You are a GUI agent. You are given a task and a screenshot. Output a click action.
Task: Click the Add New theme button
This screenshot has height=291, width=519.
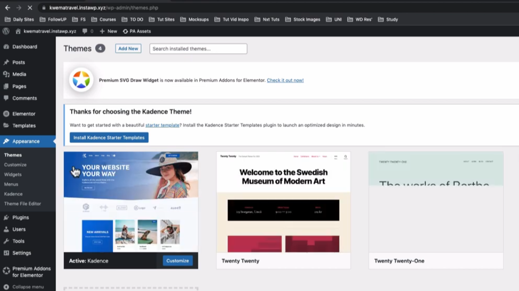pos(128,48)
